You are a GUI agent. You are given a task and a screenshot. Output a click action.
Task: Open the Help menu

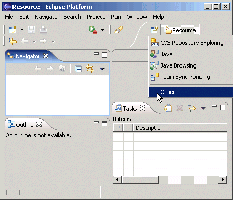pyautogui.click(x=159, y=17)
